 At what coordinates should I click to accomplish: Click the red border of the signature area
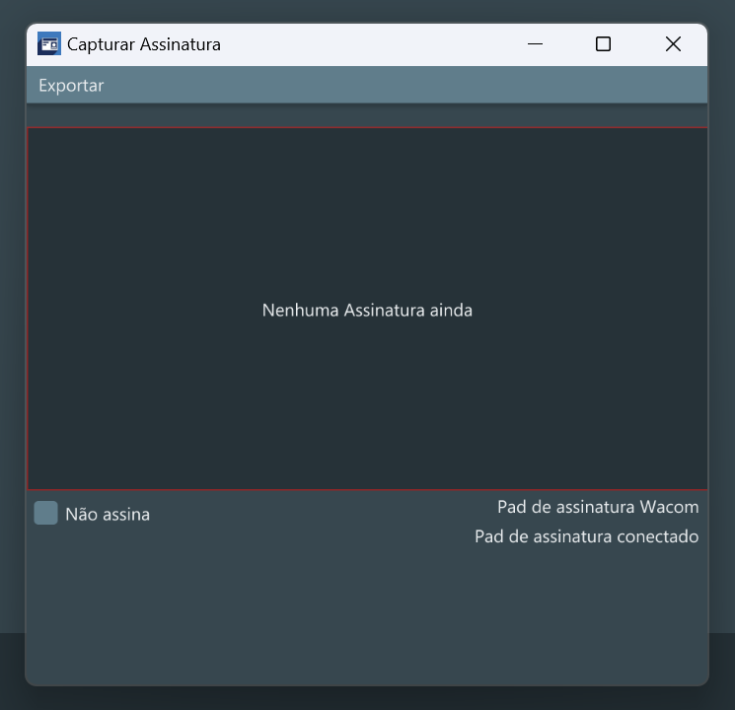point(367,128)
